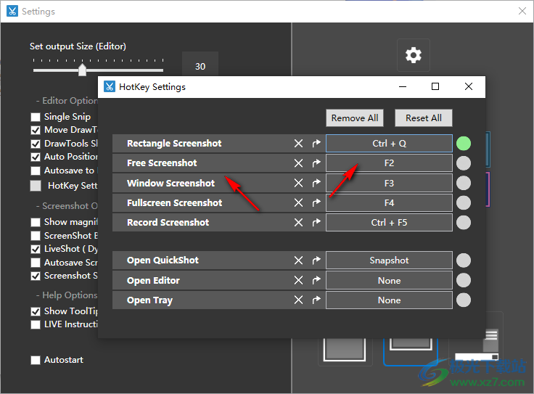Image resolution: width=534 pixels, height=394 pixels.
Task: Toggle the Free Screenshot status circle
Action: (x=463, y=163)
